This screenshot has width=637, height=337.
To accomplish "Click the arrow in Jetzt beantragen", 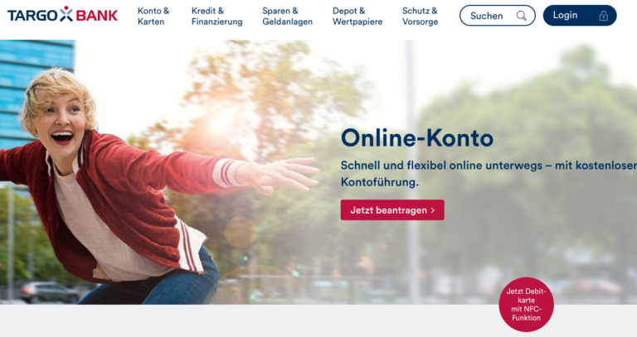I will pyautogui.click(x=433, y=210).
